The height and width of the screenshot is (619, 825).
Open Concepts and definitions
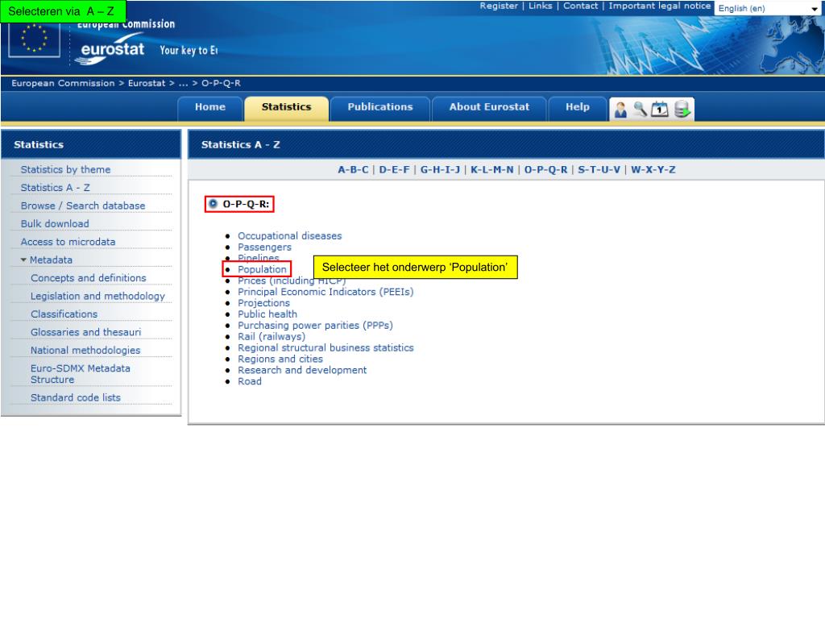click(89, 278)
